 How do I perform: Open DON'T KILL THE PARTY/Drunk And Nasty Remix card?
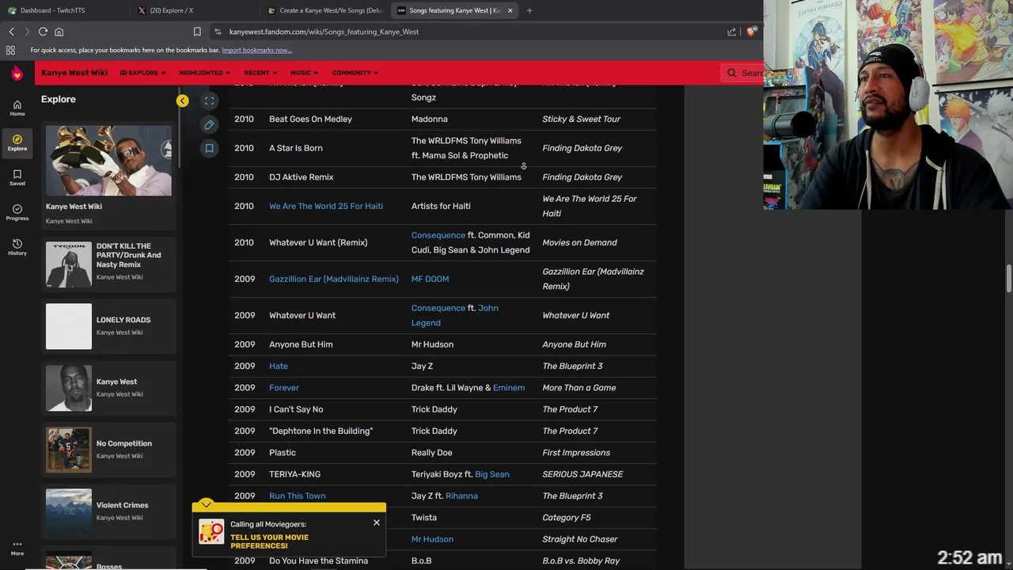click(x=109, y=264)
